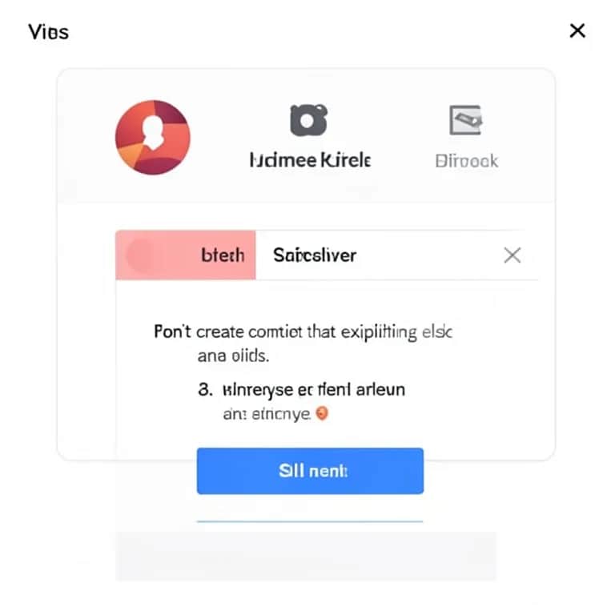Click the ant eincnye subtext
The height and width of the screenshot is (615, 615).
[x=267, y=414]
